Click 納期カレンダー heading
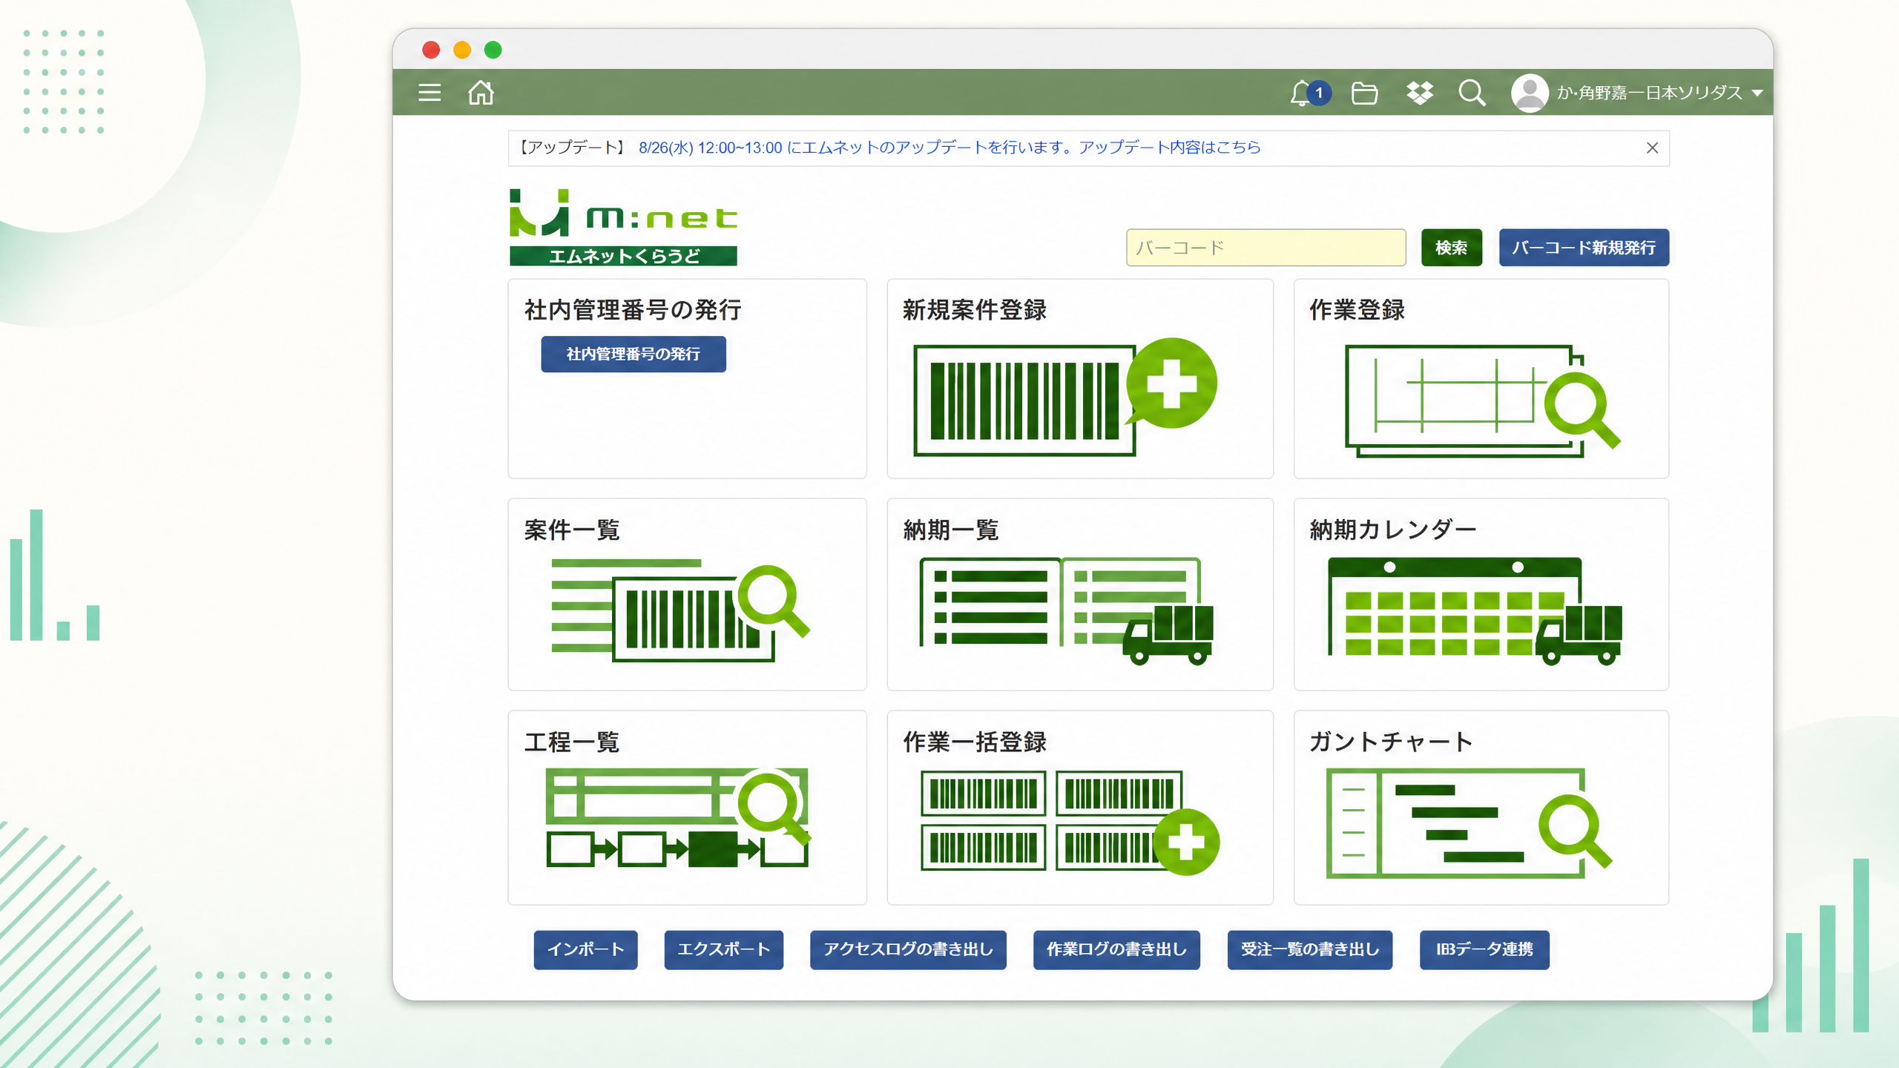This screenshot has height=1068, width=1899. (1393, 530)
